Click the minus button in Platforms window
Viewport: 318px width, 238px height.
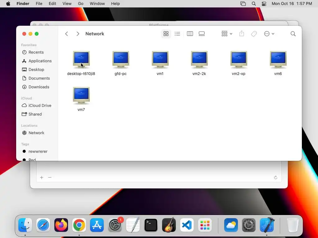click(x=50, y=178)
